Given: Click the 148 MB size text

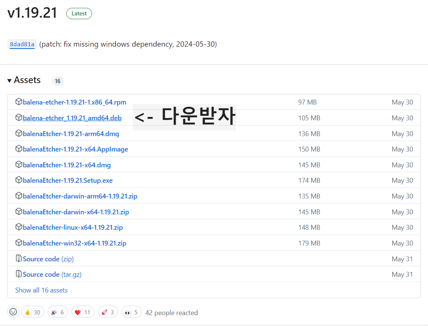Looking at the screenshot, I should [309, 227].
